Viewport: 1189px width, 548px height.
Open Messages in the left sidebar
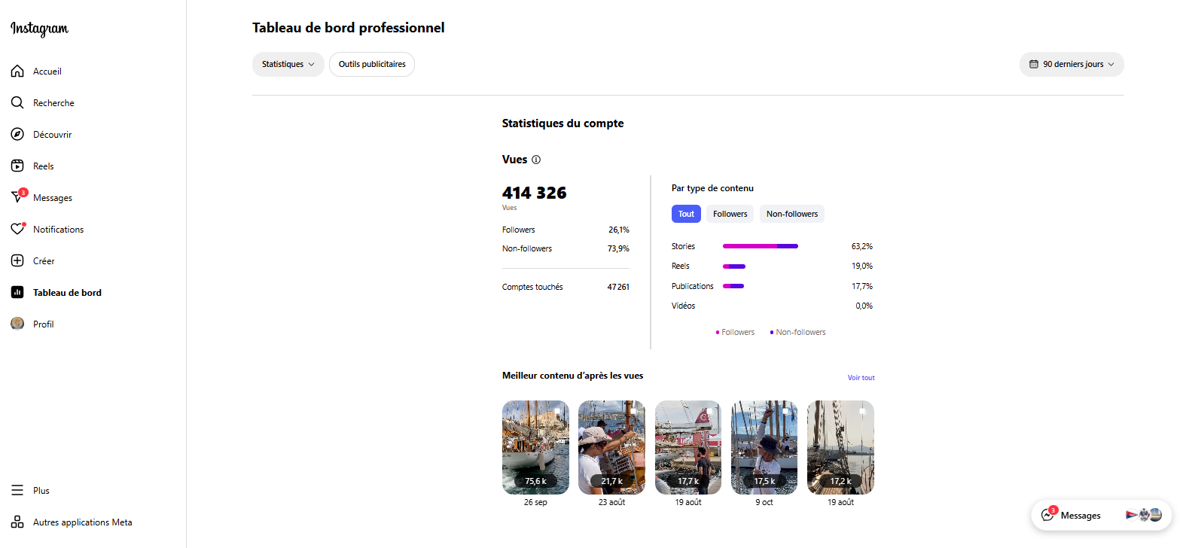click(52, 198)
